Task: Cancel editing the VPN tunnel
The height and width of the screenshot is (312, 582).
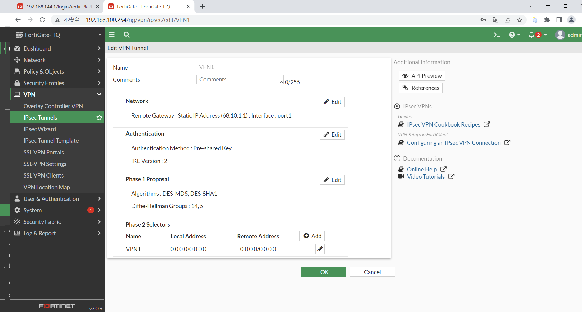Action: 373,272
